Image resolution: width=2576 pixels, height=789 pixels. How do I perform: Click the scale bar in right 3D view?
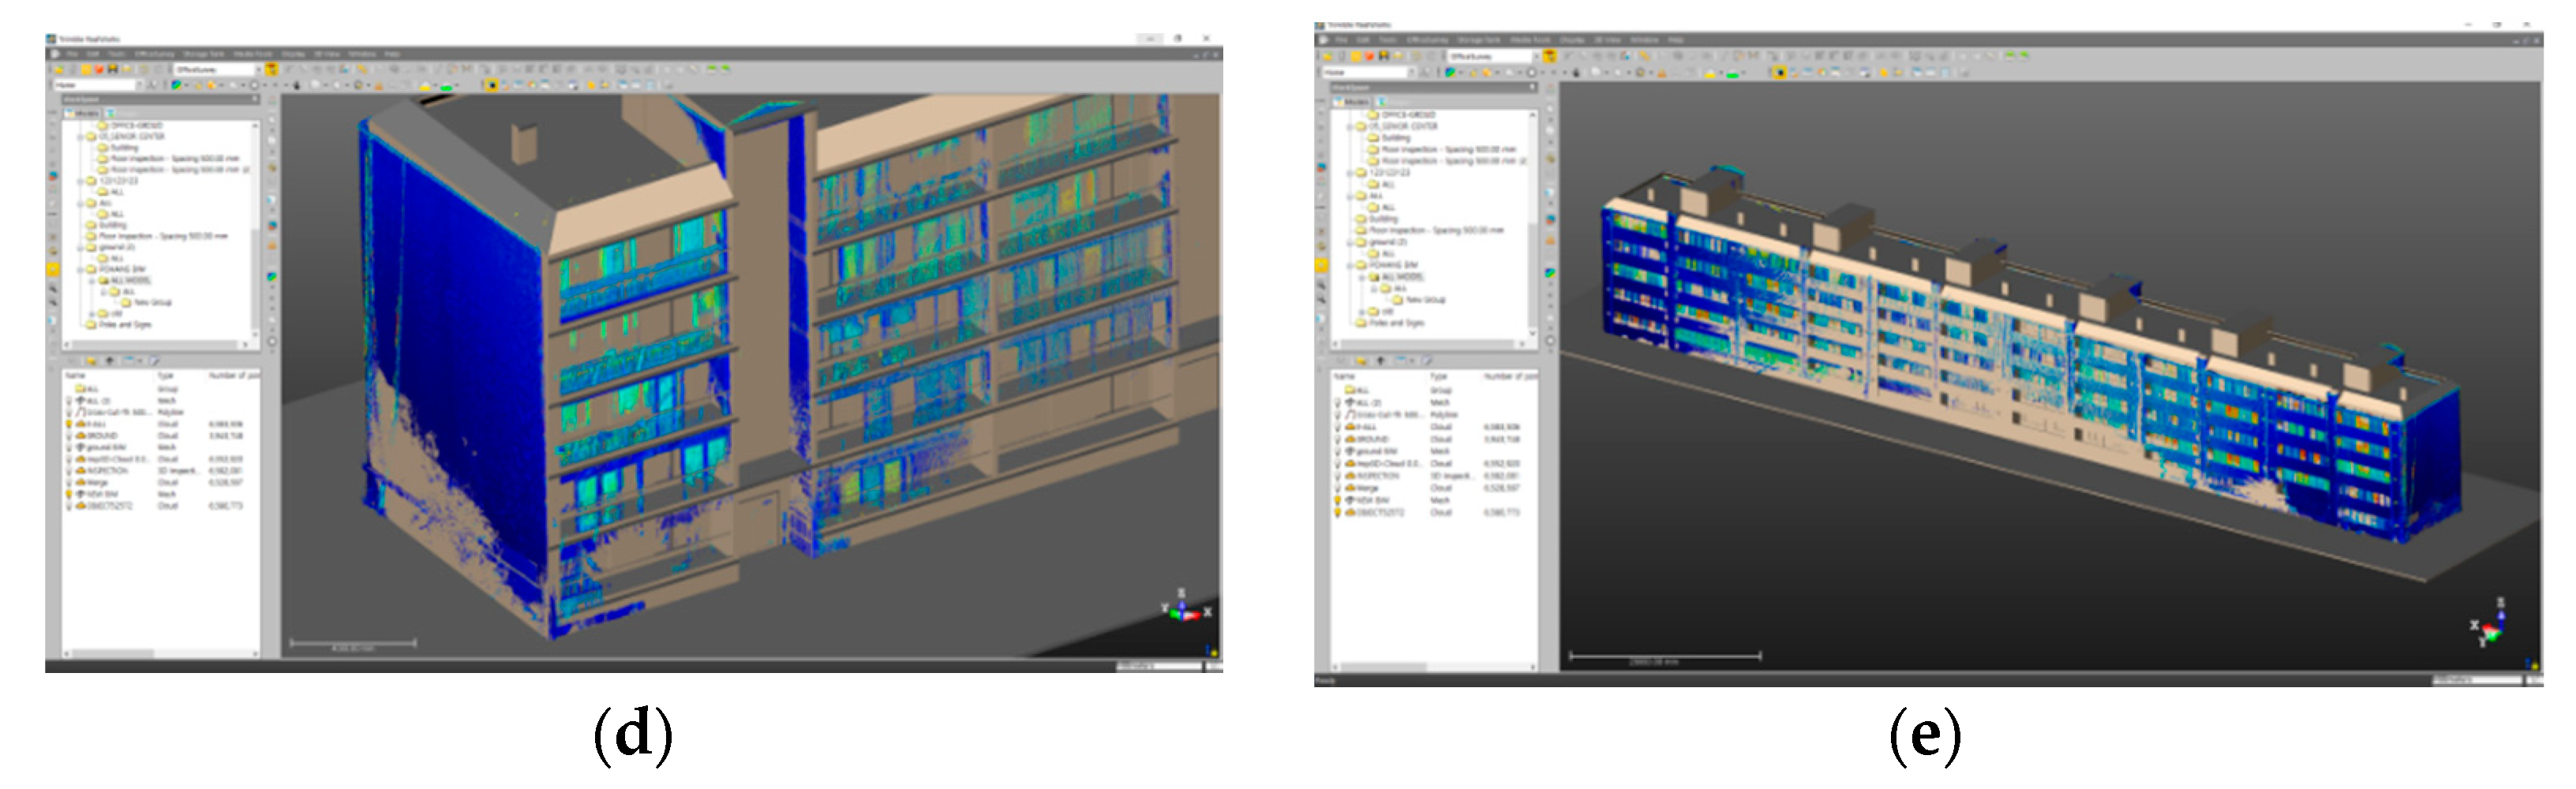coord(1664,656)
